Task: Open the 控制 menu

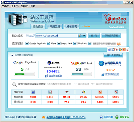Action: 24,6
